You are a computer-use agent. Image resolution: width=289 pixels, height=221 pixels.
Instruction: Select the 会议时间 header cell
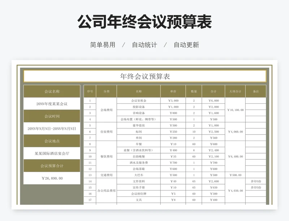(x=52, y=116)
